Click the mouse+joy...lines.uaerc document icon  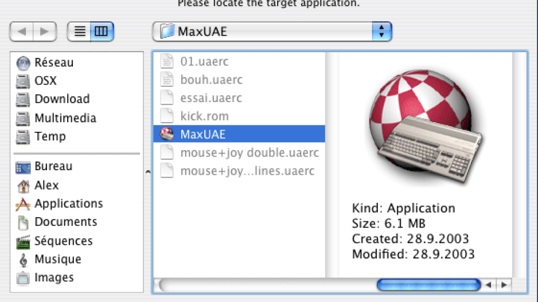tap(167, 170)
